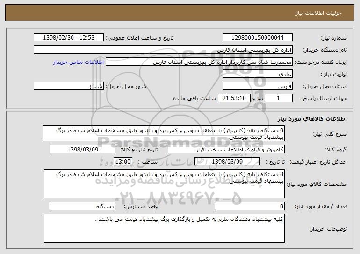Select the label تاریخ نیاز به کالا
The height and width of the screenshot is (254, 360).
tap(139, 150)
